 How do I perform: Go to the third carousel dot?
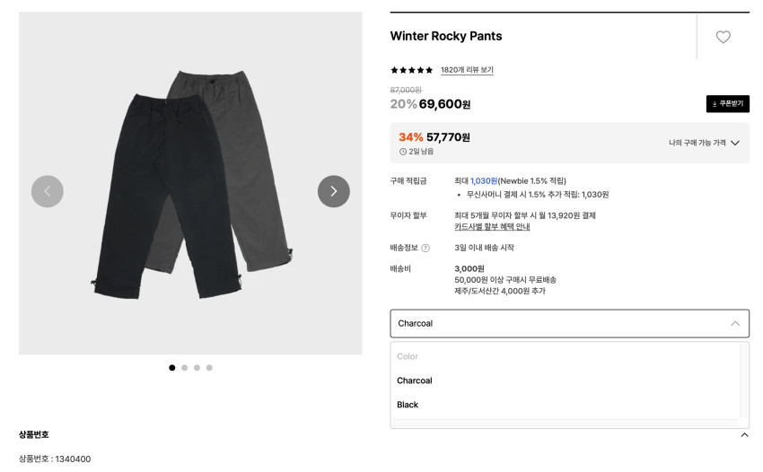pyautogui.click(x=197, y=367)
